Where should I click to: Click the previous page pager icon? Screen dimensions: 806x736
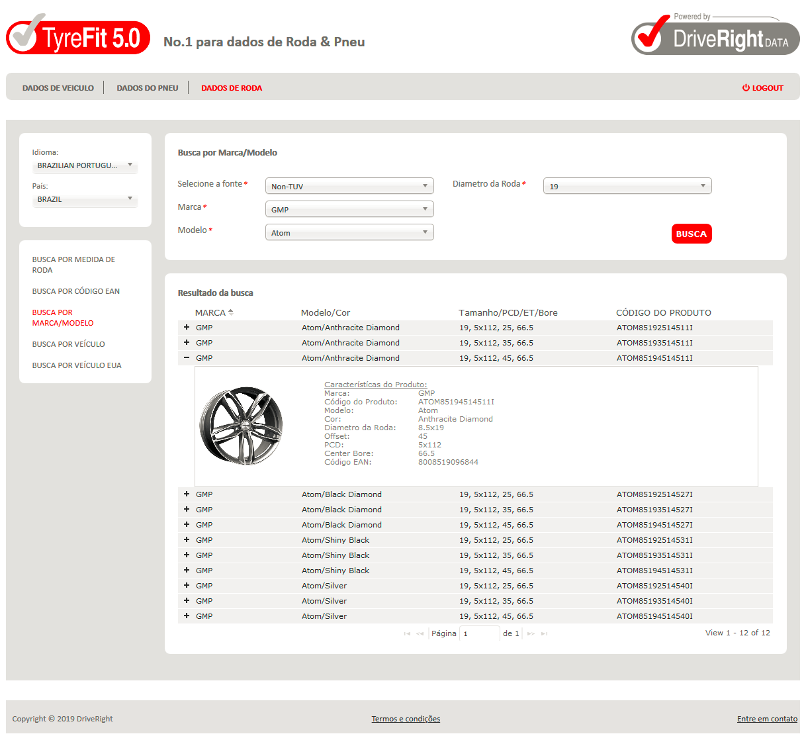(420, 633)
